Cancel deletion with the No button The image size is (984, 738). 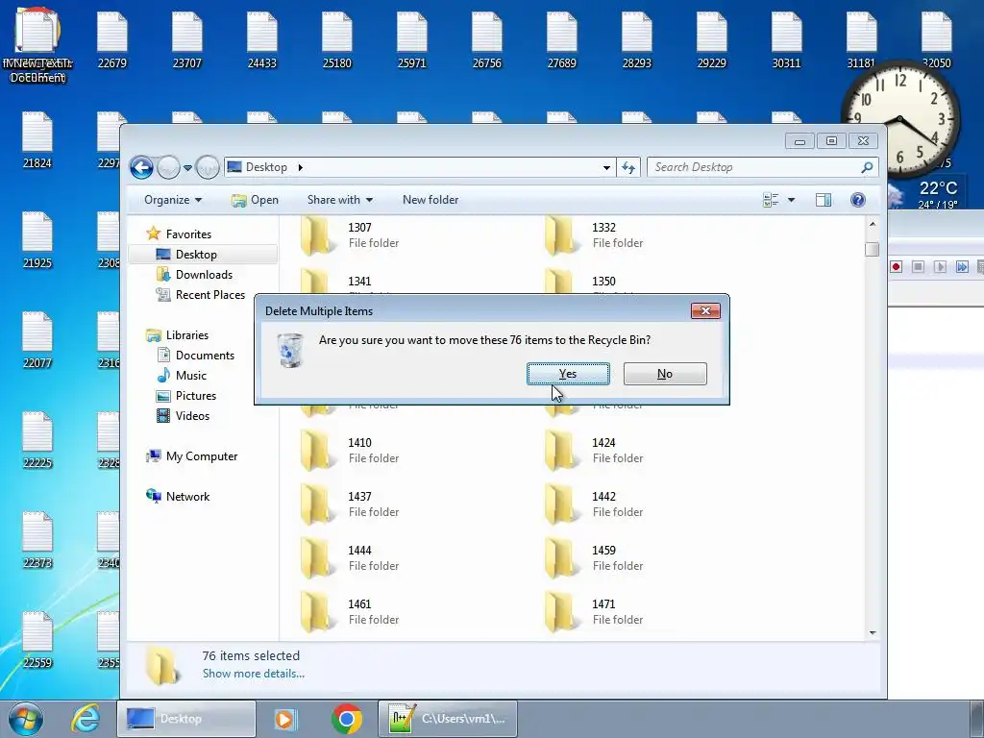[665, 374]
